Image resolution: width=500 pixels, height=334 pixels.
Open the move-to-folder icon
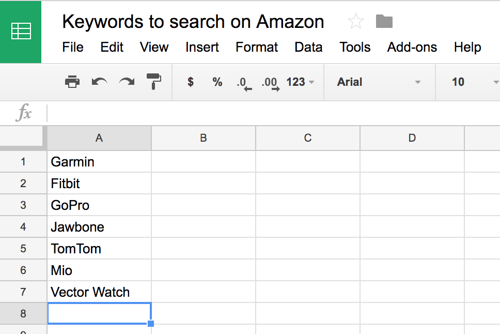pyautogui.click(x=384, y=21)
